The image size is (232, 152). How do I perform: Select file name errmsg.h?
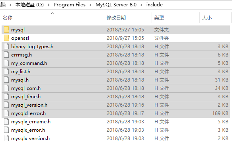click(x=21, y=55)
